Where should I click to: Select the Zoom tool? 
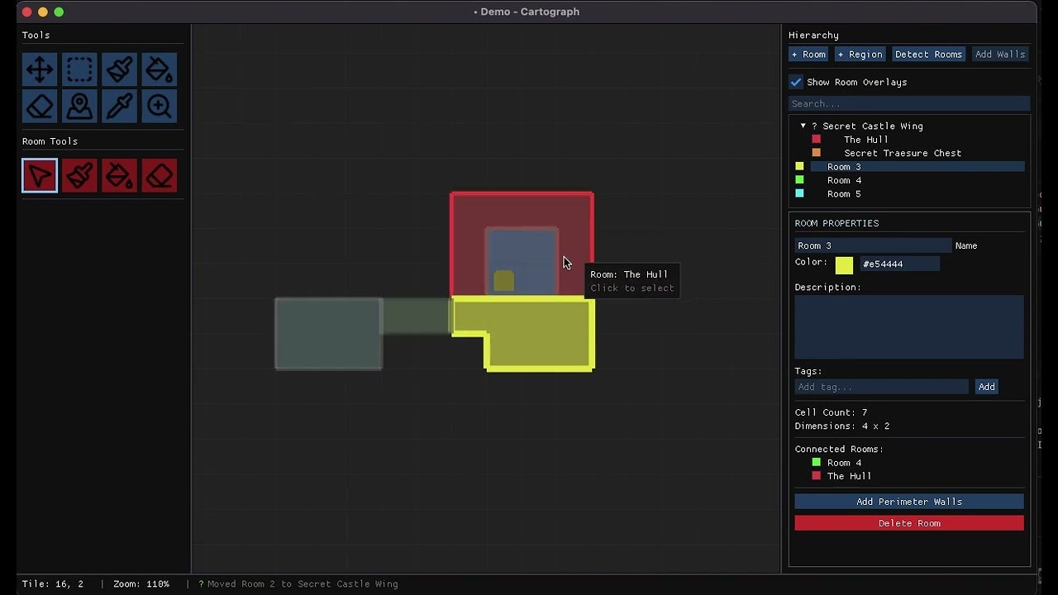159,106
